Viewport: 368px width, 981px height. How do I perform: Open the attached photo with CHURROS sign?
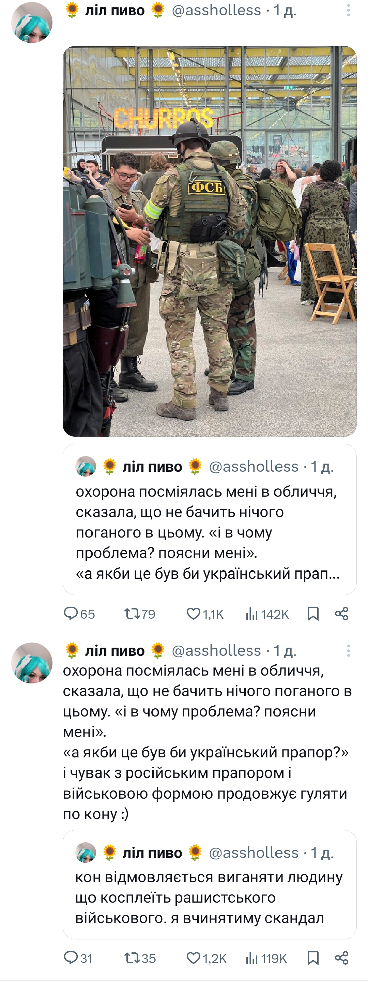[210, 241]
